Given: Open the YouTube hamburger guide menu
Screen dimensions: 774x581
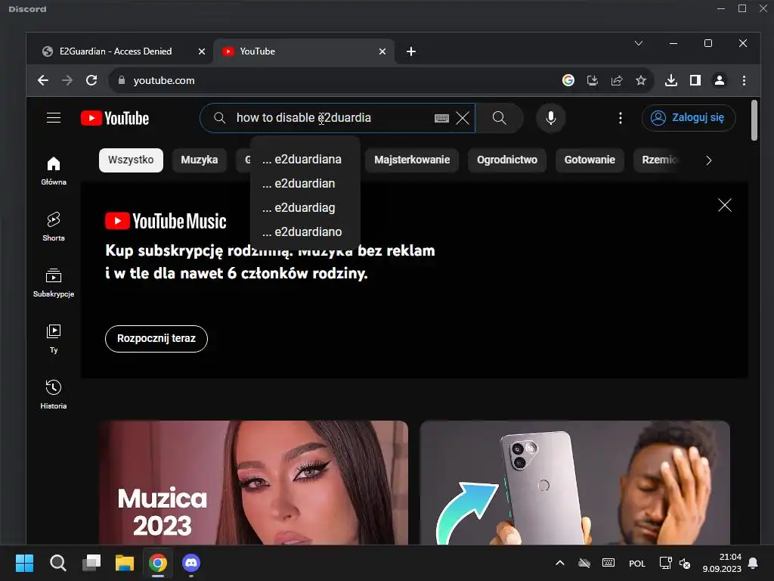Looking at the screenshot, I should (54, 117).
